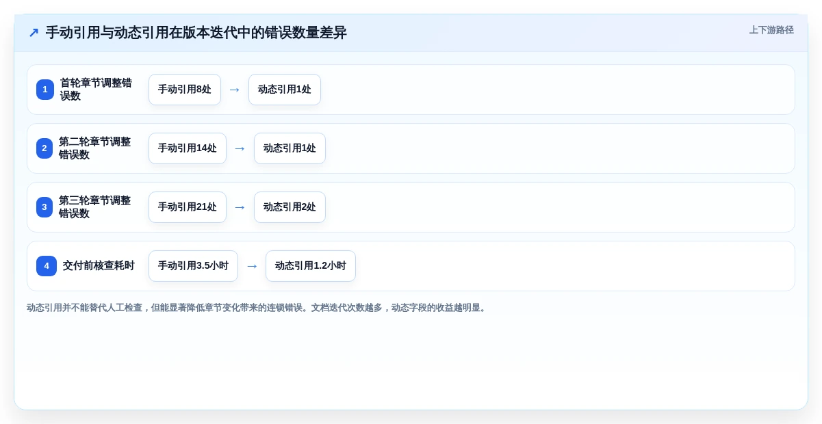Click step badge number 4
The height and width of the screenshot is (424, 822).
pos(47,266)
